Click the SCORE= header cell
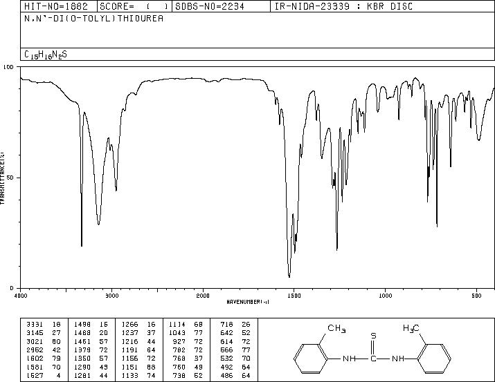 [134, 6]
